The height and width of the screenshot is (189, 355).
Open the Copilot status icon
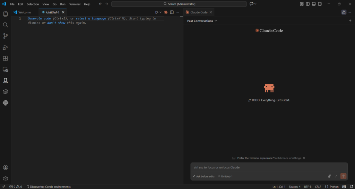click(x=344, y=187)
